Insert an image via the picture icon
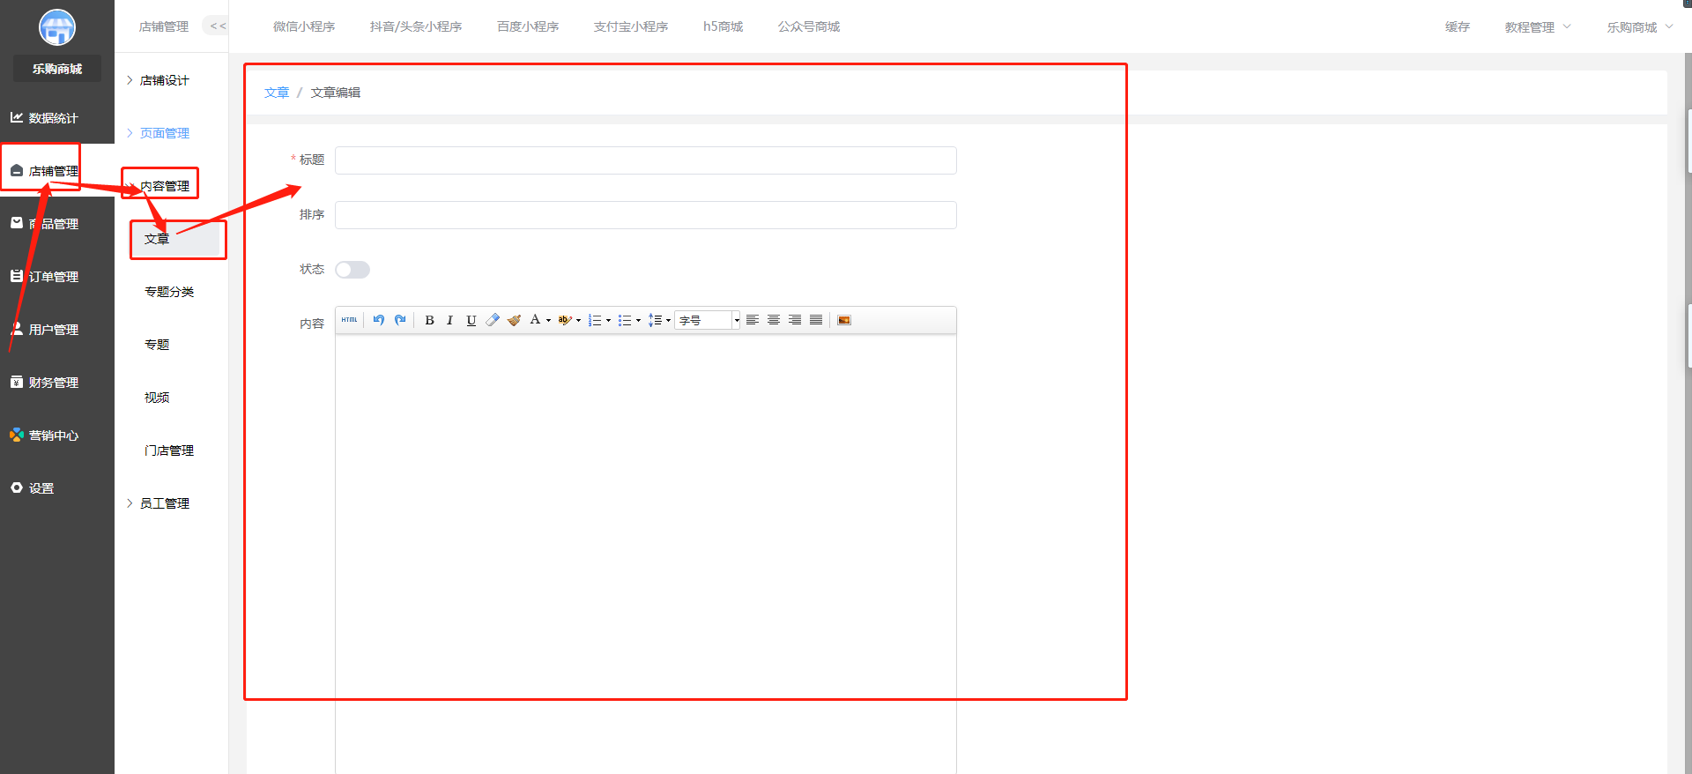This screenshot has height=774, width=1692. tap(844, 320)
